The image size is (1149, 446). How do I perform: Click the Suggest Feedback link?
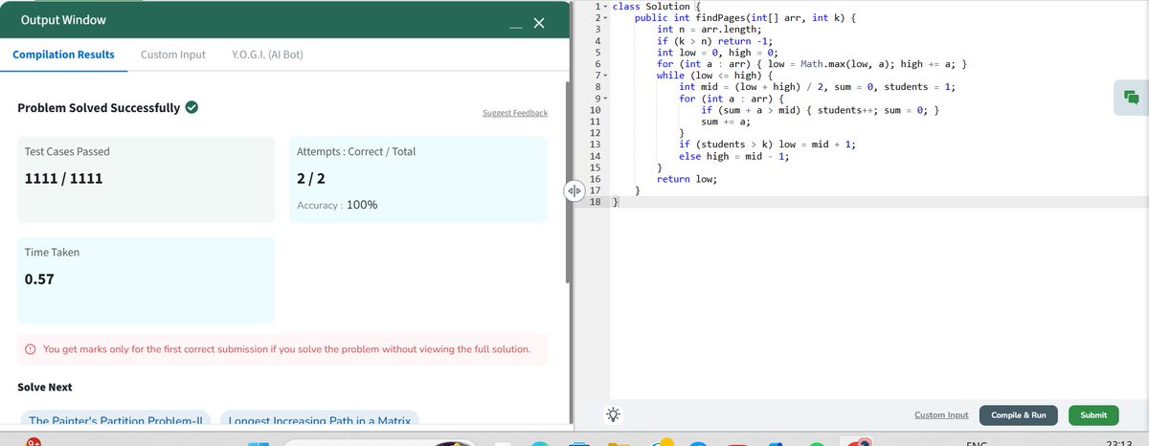tap(515, 113)
